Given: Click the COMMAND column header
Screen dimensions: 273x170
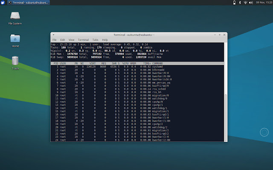Looking at the screenshot, I should click(157, 63).
